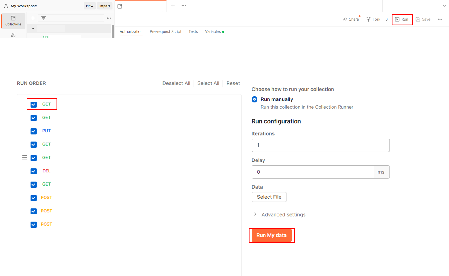Viewport: 449px width, 276px height.
Task: Open a new tab with plus icon
Action: point(173,6)
